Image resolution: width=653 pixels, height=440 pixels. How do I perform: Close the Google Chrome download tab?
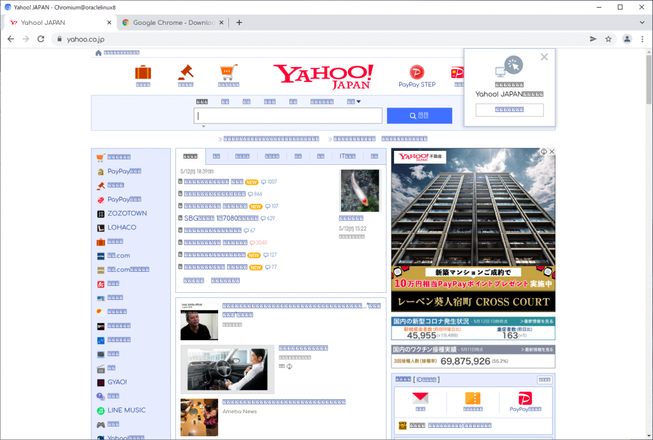(x=221, y=22)
